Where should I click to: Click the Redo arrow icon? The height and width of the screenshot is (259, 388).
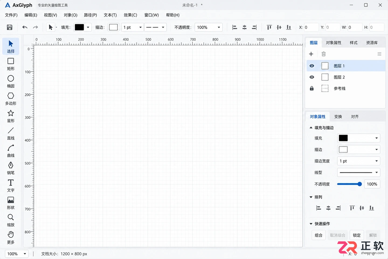tap(35, 27)
